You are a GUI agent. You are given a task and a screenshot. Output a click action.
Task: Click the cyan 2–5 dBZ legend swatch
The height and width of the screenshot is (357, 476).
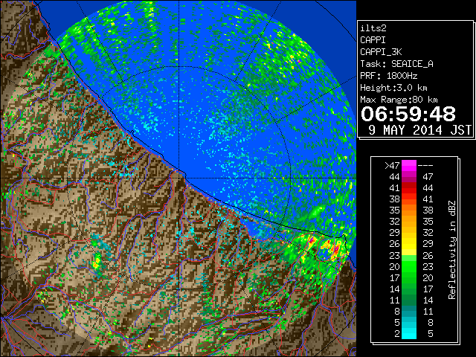409,333
